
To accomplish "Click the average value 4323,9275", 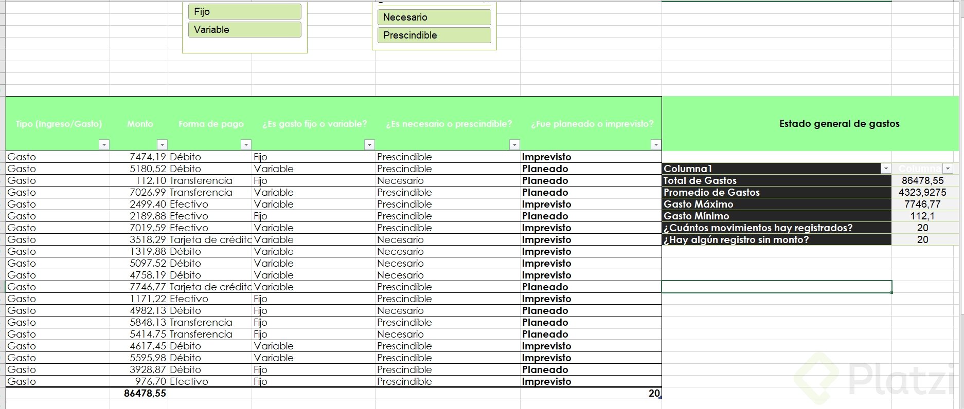I will [x=922, y=192].
